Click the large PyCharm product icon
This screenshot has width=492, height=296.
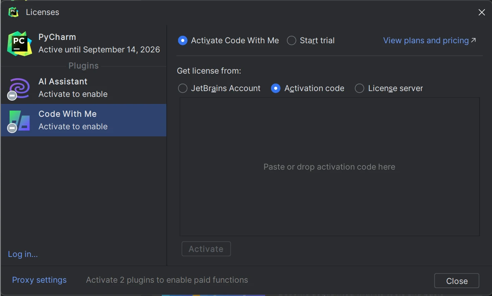point(20,44)
